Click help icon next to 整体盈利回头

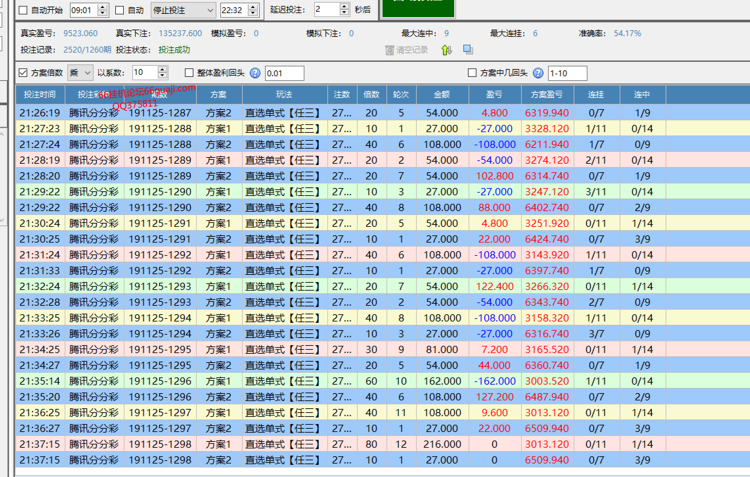click(x=255, y=73)
